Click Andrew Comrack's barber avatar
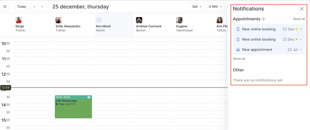The image size is (310, 130). pos(139,20)
